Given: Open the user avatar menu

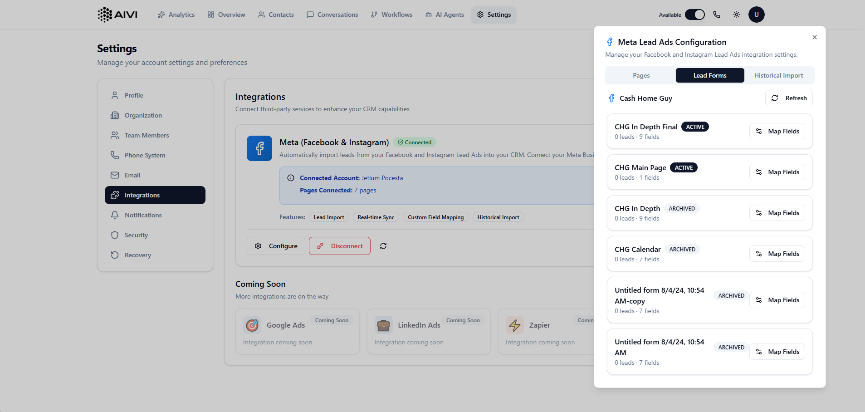Looking at the screenshot, I should [756, 15].
